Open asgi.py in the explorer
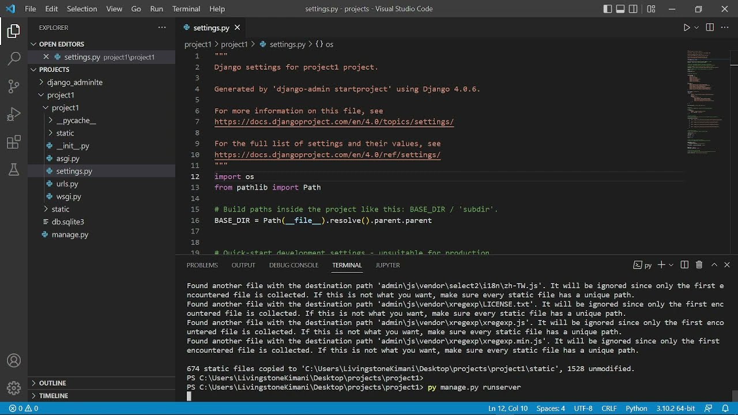The width and height of the screenshot is (738, 415). [x=101, y=159]
